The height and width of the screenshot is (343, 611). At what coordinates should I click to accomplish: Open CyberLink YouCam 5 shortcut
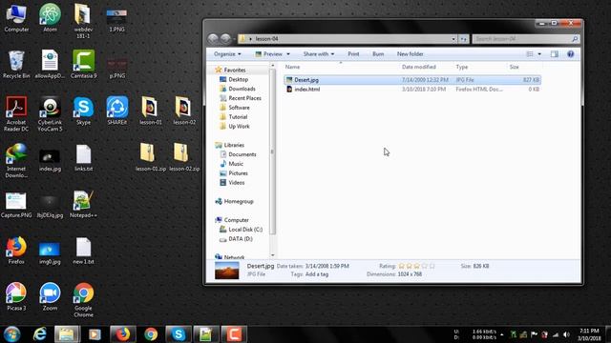click(50, 113)
